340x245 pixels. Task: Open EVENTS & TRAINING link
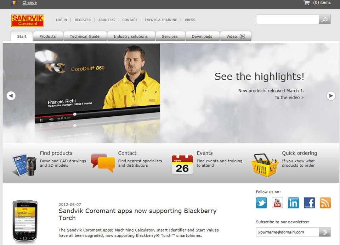pos(161,20)
